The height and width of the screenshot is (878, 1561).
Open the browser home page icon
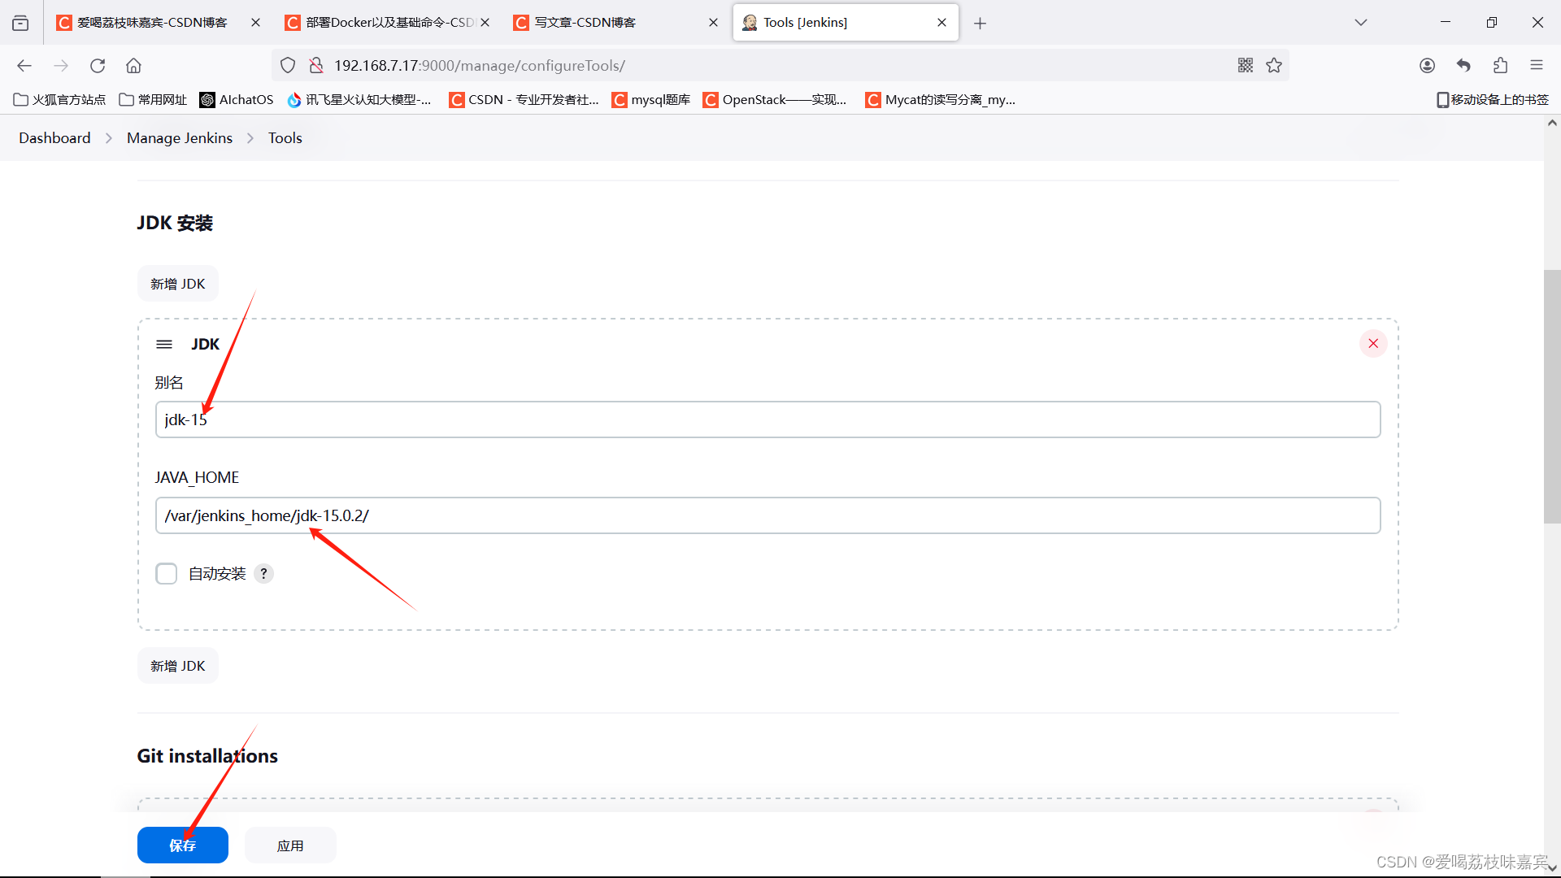(x=133, y=66)
